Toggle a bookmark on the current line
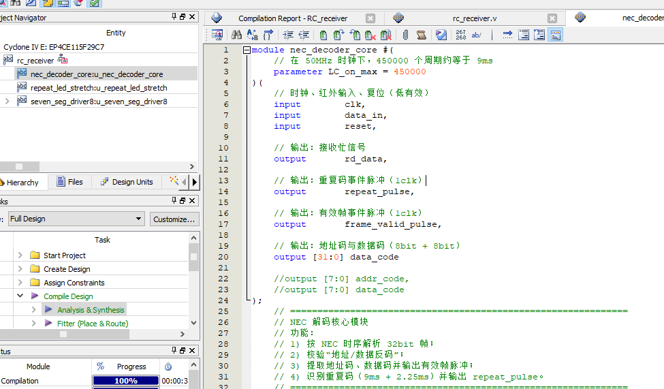664x389 pixels. coord(323,35)
